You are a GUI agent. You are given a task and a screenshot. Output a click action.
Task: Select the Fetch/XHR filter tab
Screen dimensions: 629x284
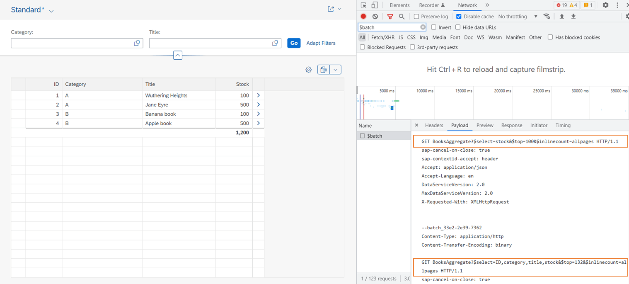coord(382,37)
